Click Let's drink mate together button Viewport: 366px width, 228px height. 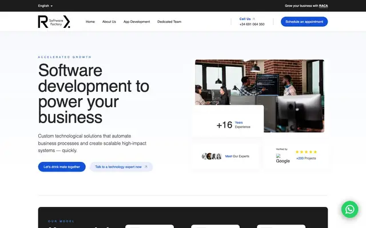[x=62, y=167]
